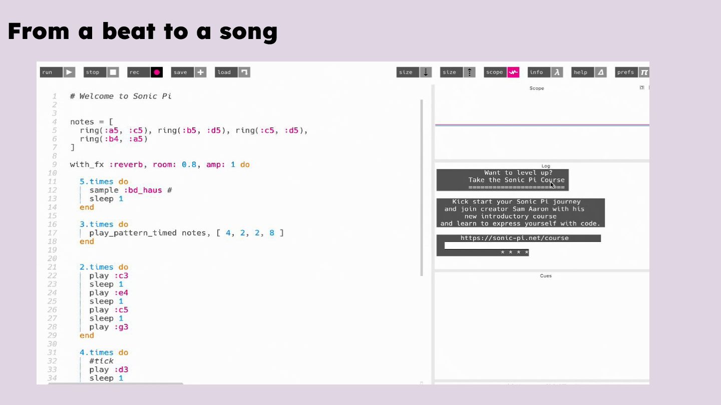
Task: Save the buffer with the plus icon
Action: [200, 72]
